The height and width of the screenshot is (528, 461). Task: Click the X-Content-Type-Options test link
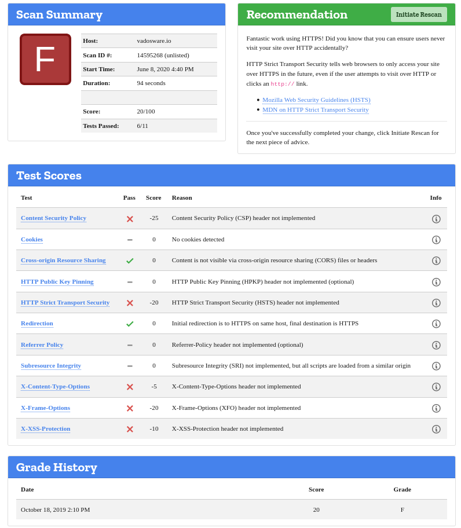(55, 387)
